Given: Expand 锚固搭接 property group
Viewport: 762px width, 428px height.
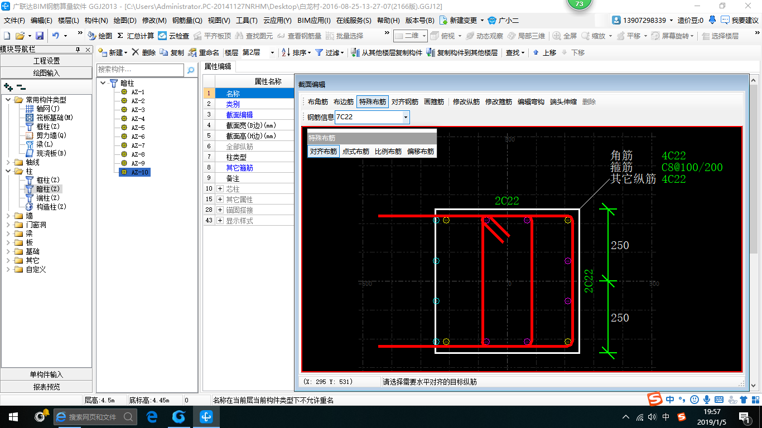Looking at the screenshot, I should pos(220,210).
